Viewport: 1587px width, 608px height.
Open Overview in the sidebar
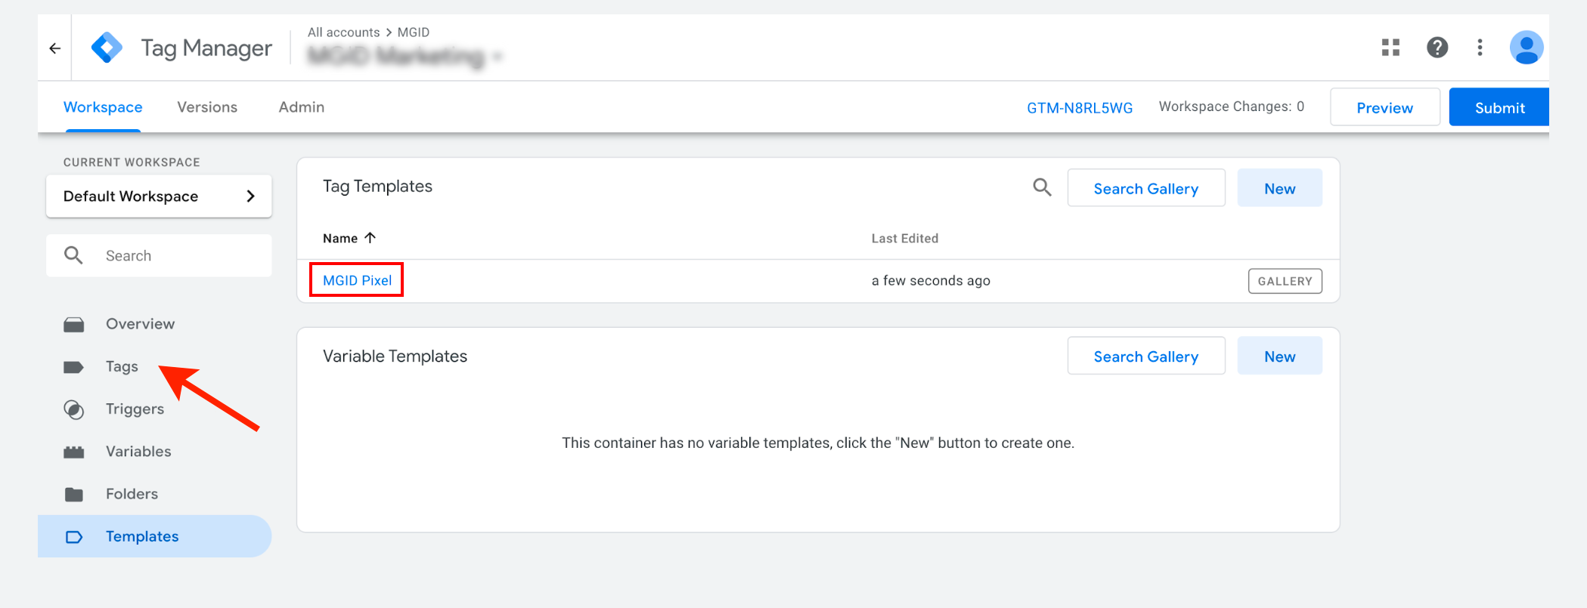[x=140, y=324]
